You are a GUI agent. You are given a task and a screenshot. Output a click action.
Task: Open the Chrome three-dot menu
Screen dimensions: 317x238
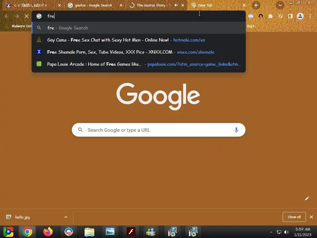pos(310,16)
